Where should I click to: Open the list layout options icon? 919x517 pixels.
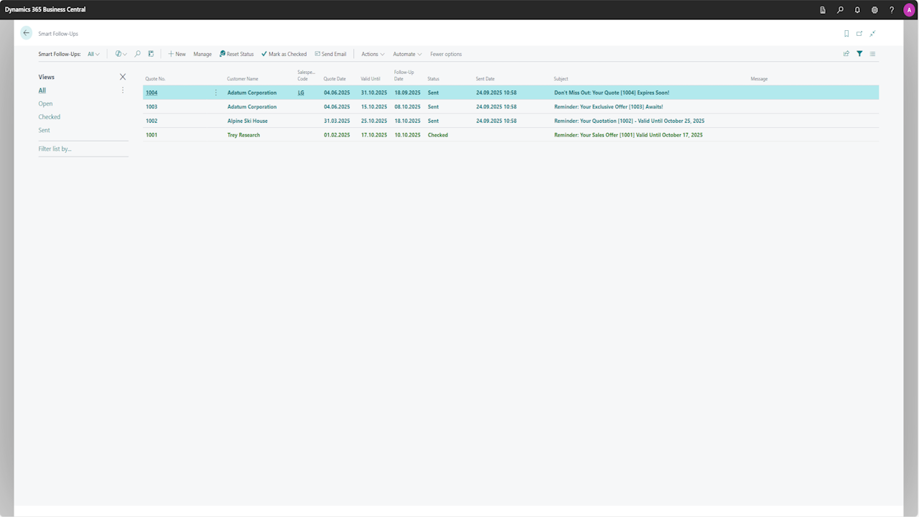[872, 54]
